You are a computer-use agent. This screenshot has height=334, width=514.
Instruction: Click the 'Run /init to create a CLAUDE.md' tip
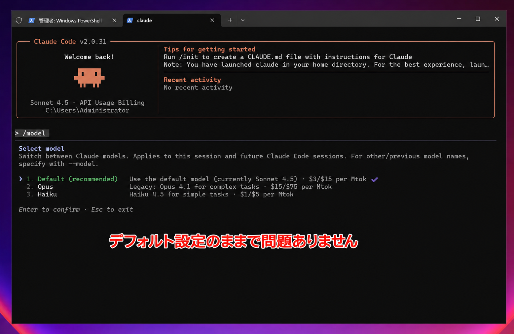coord(288,57)
